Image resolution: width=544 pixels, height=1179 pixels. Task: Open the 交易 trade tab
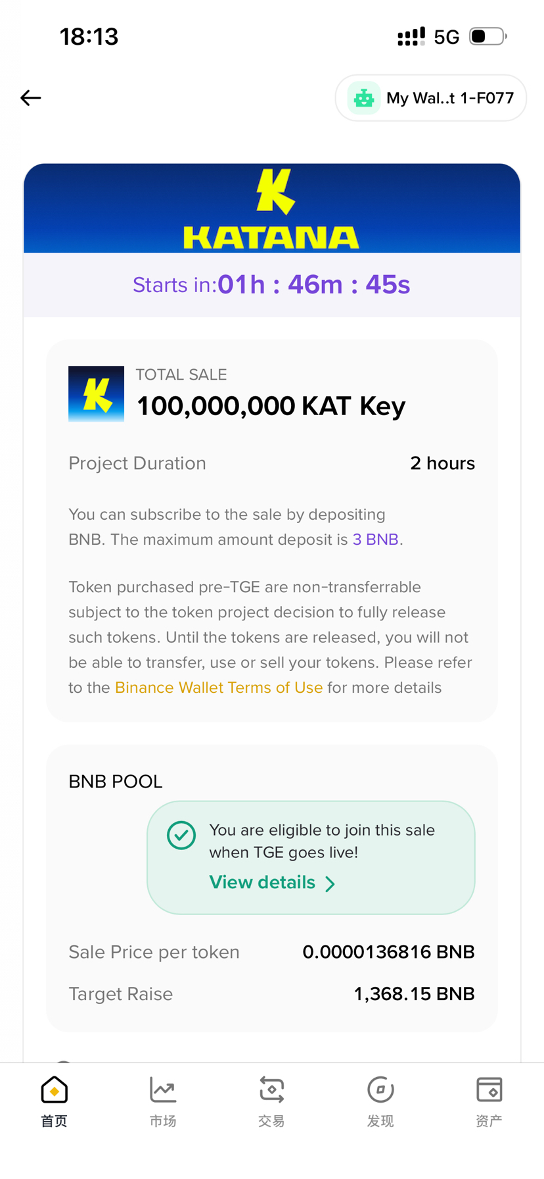pos(271,1100)
